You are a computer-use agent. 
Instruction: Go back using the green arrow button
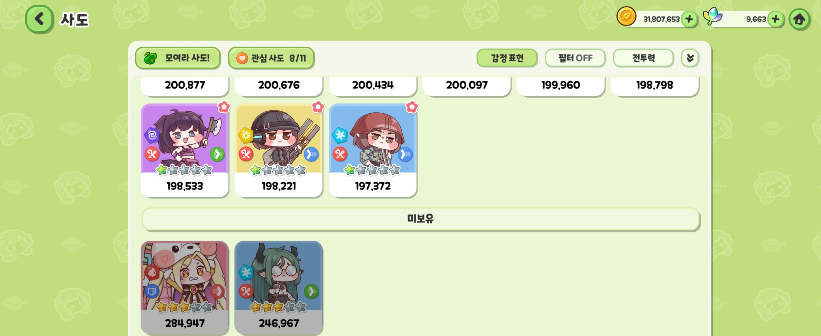coord(39,19)
